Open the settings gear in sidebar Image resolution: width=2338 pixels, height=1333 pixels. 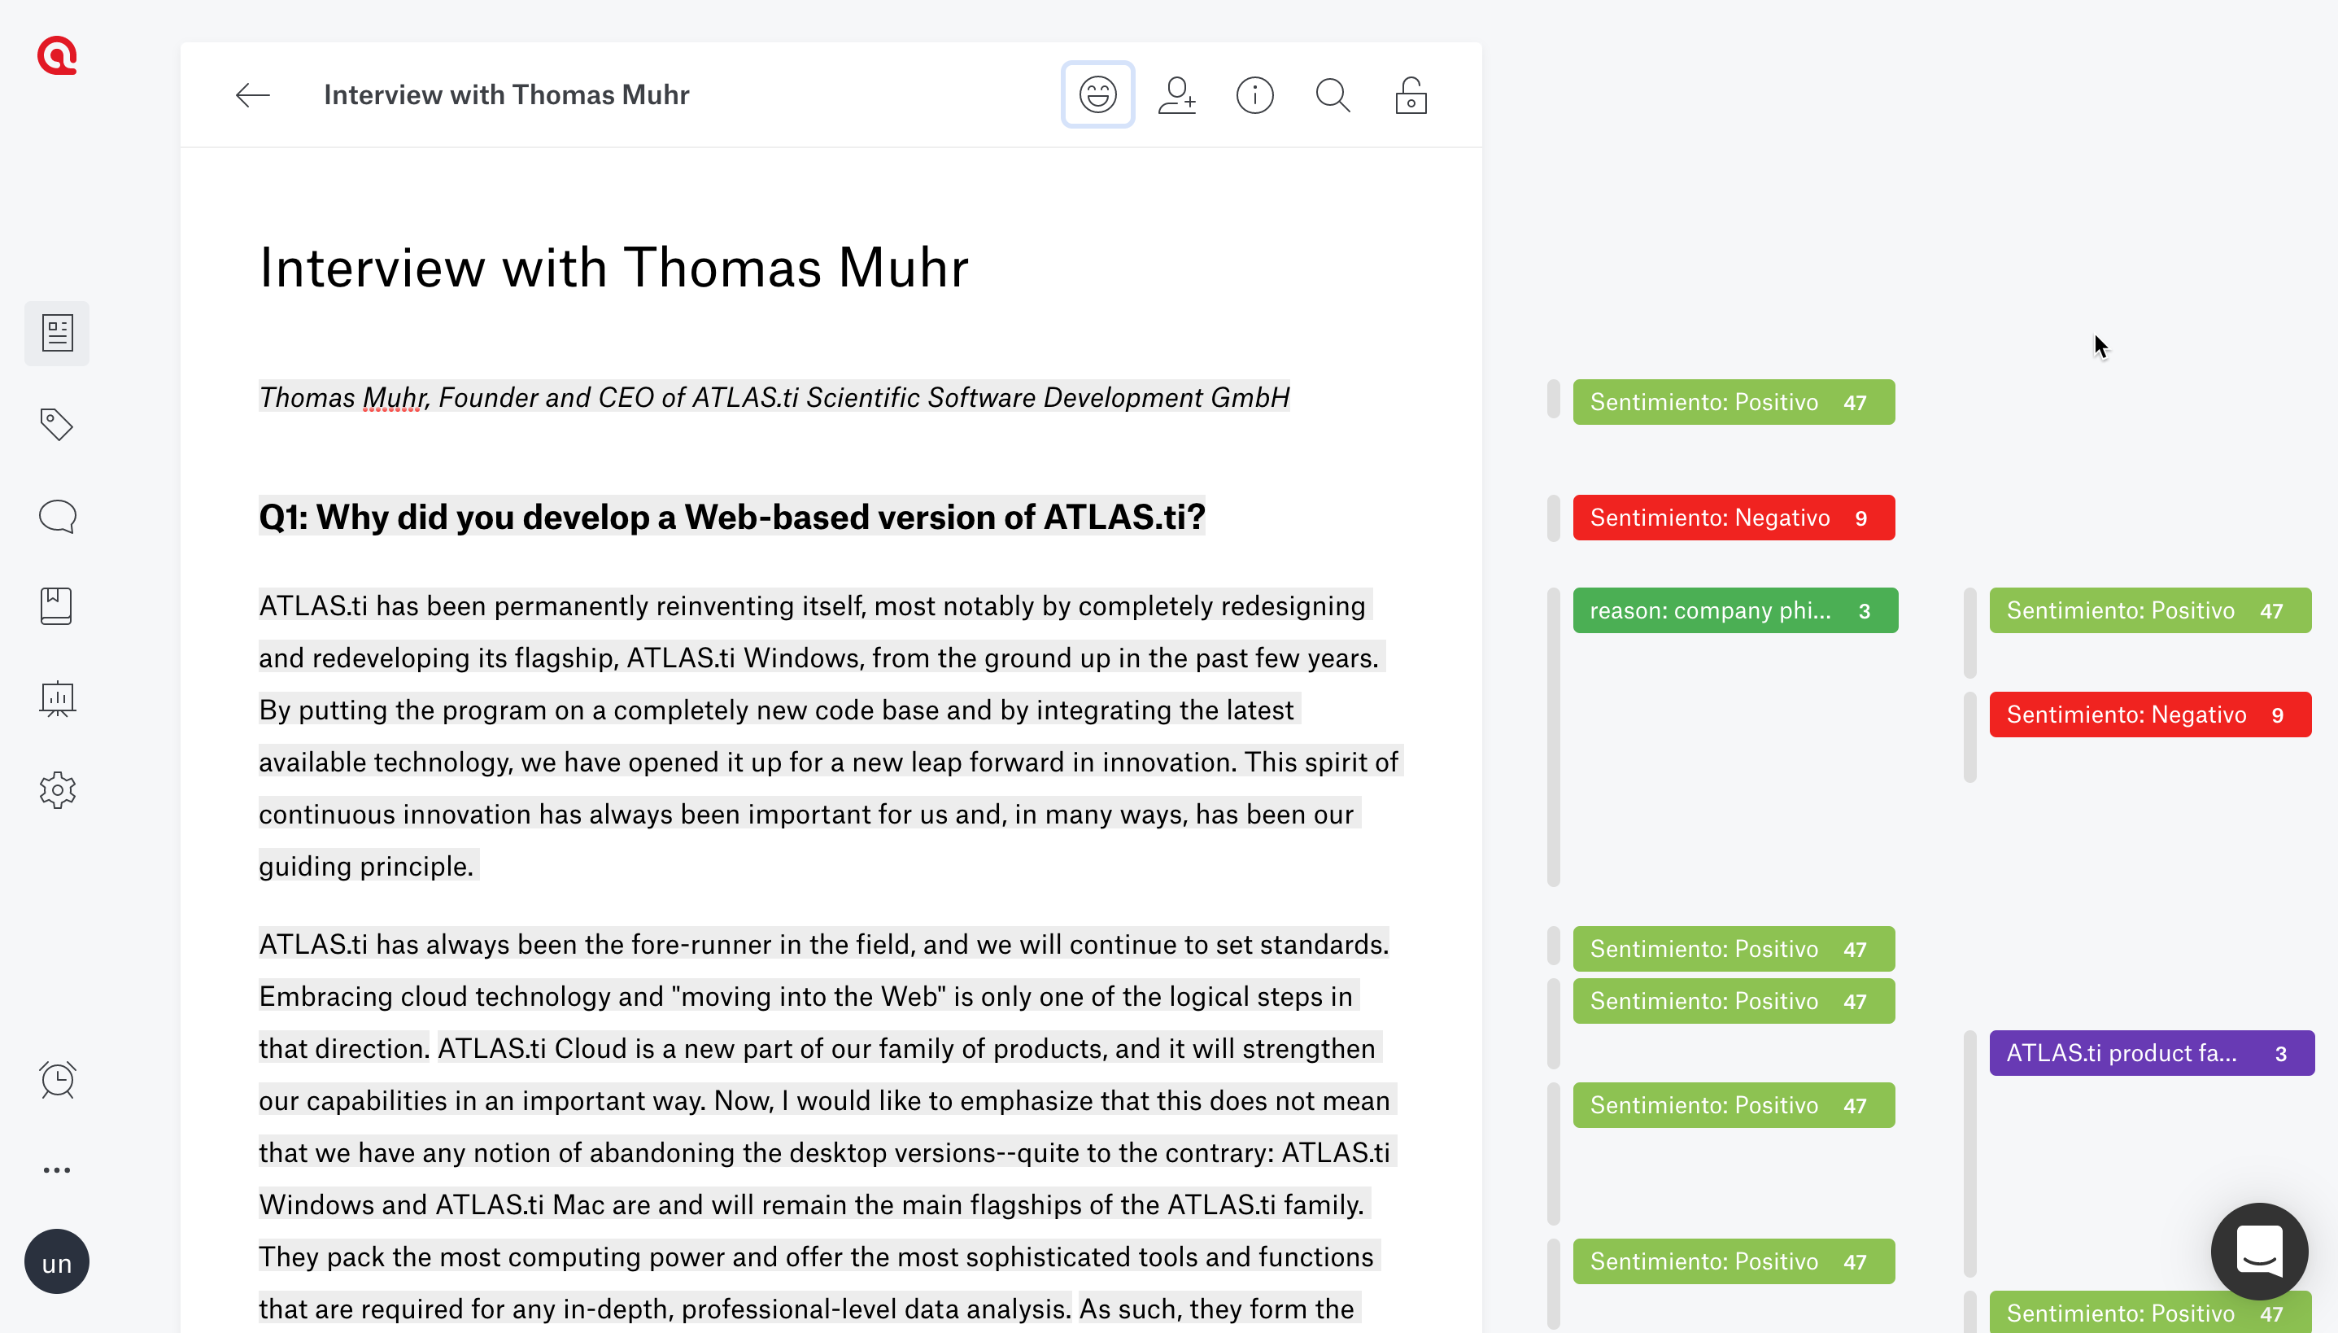57,789
